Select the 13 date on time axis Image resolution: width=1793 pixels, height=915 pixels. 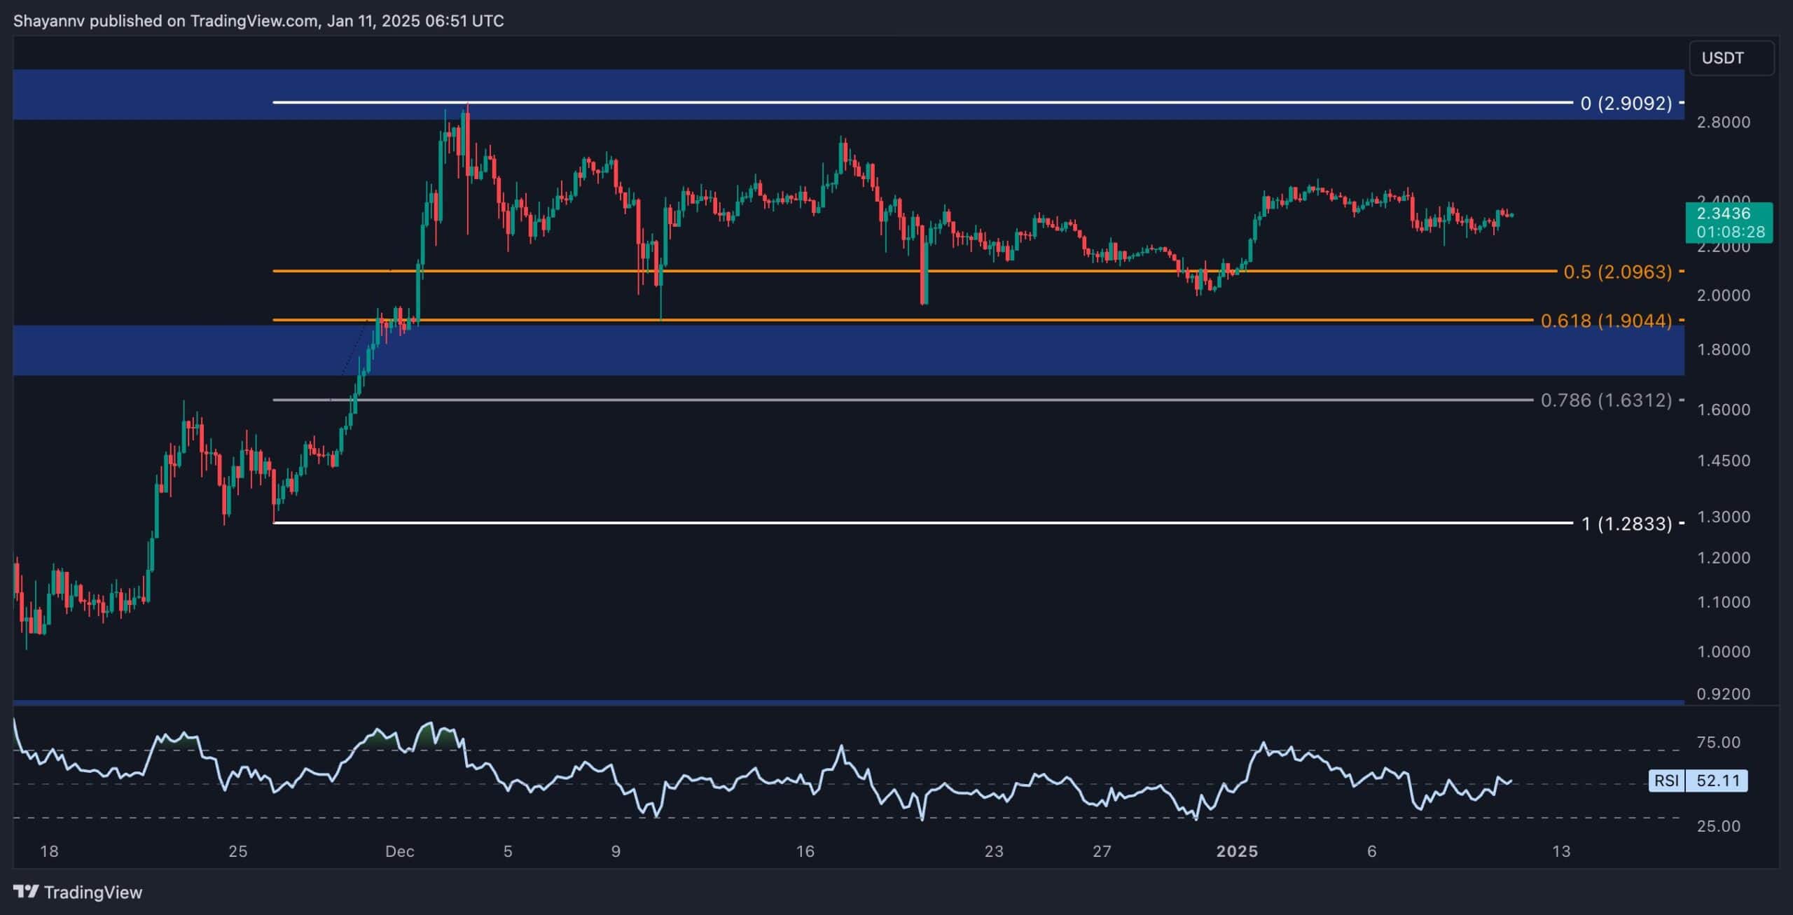coord(1561,851)
